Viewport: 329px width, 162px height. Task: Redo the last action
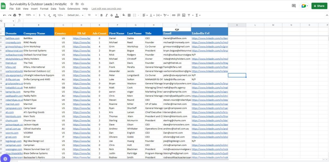click(x=10, y=15)
